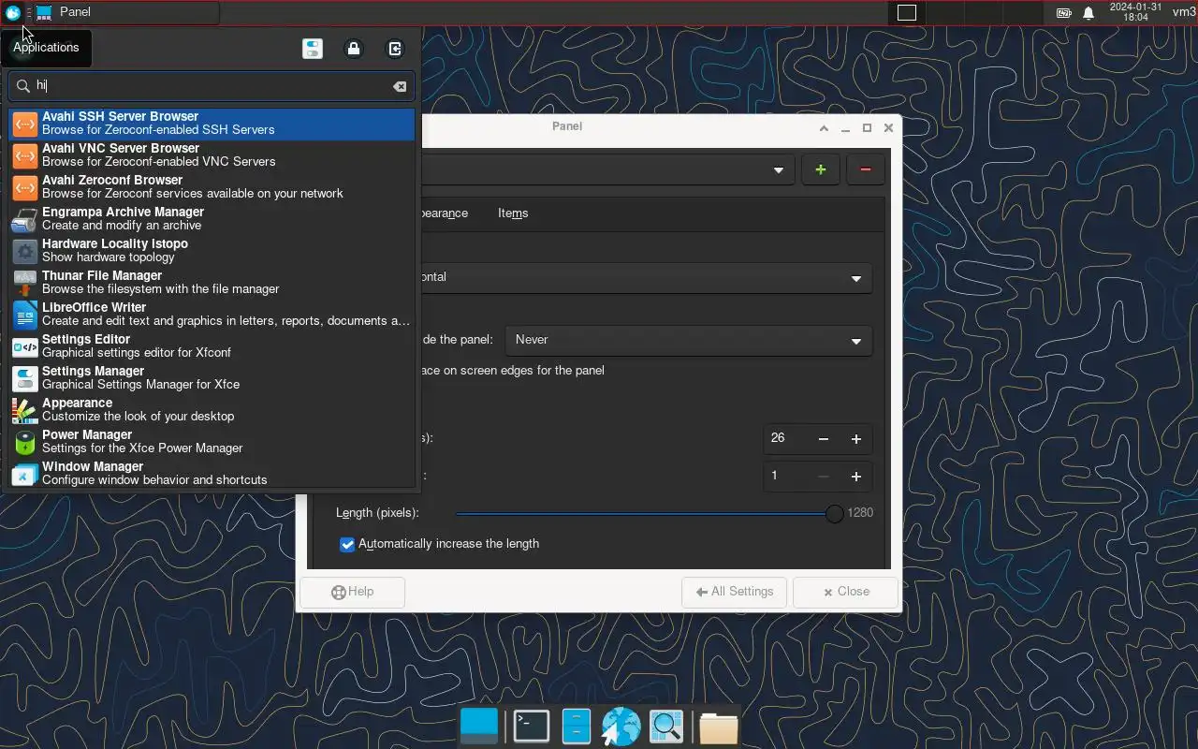Roll up the Panel window arrow button
Viewport: 1198px width, 749px height.
click(x=824, y=128)
